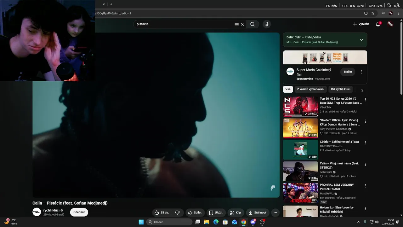Open options menu for Holomráz – Slza
Screen dimensions: 403x227
click(365, 208)
